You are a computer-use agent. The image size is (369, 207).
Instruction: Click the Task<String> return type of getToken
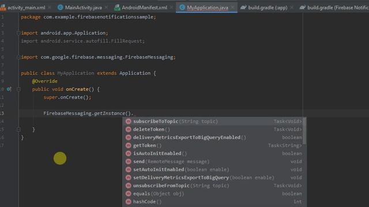285,145
